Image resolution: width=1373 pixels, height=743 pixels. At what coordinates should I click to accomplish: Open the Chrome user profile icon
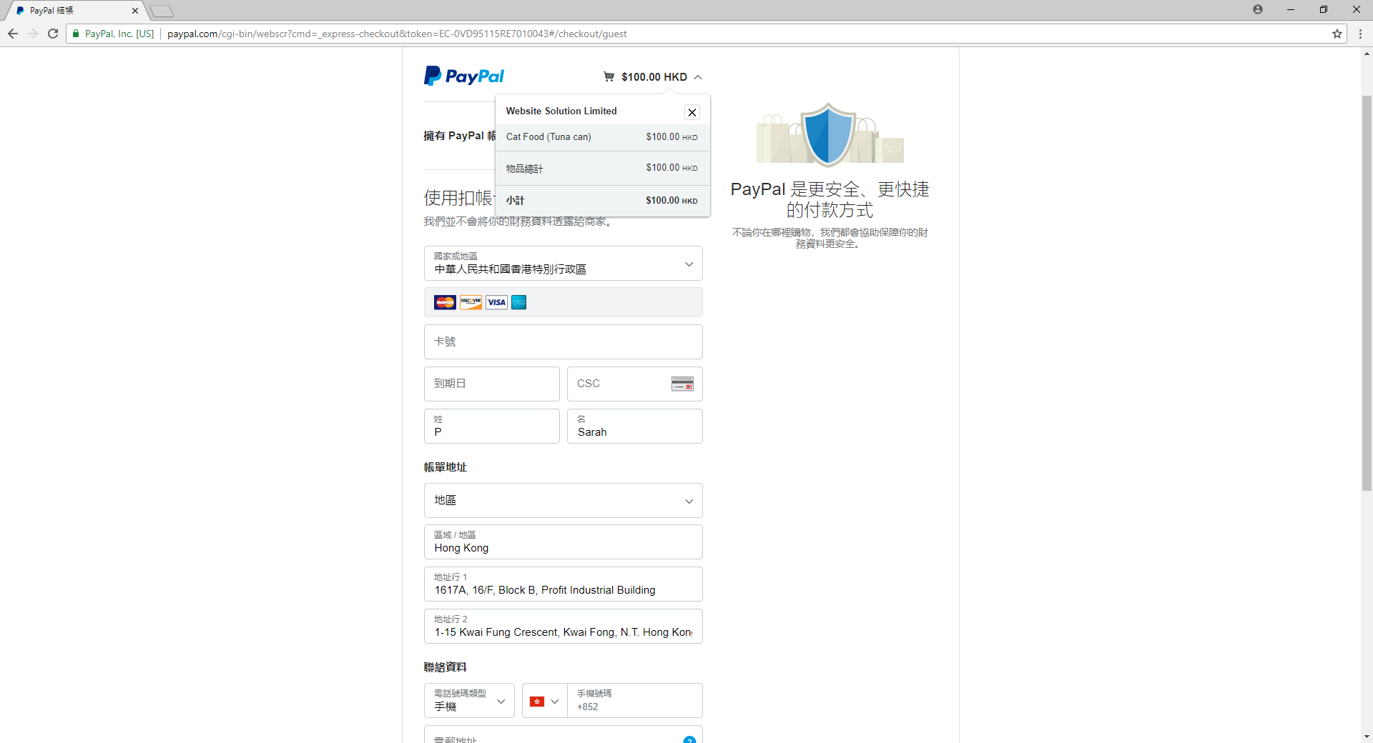[1258, 9]
